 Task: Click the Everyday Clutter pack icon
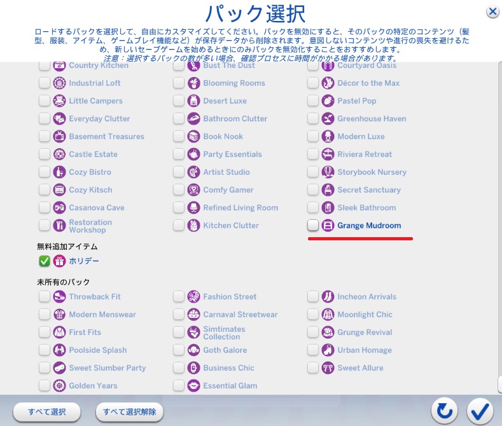click(x=59, y=119)
